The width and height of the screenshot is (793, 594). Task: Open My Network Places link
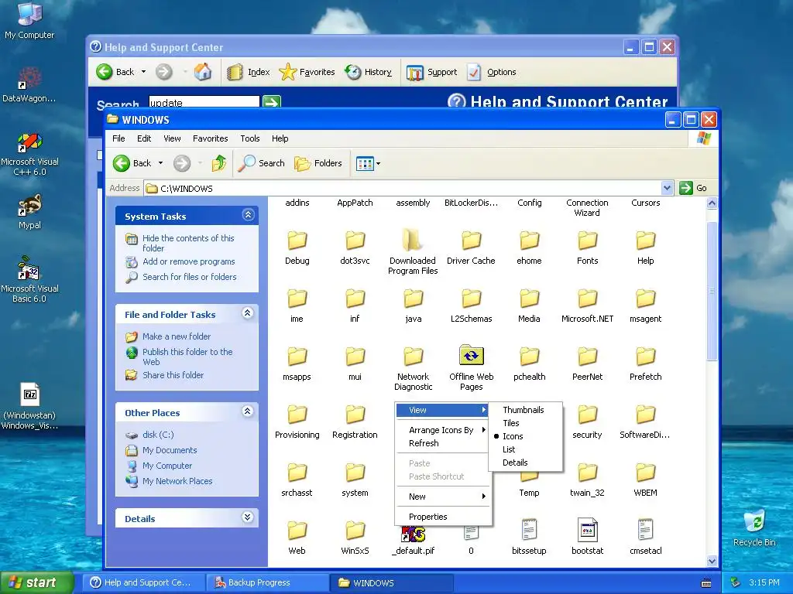[x=177, y=481]
